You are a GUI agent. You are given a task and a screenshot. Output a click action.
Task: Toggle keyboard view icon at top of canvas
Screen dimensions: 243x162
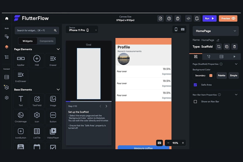click(183, 29)
